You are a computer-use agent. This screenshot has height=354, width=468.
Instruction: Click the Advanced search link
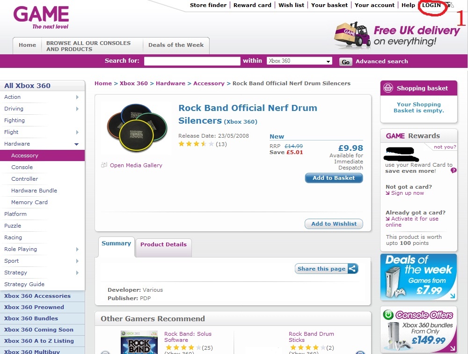point(381,61)
